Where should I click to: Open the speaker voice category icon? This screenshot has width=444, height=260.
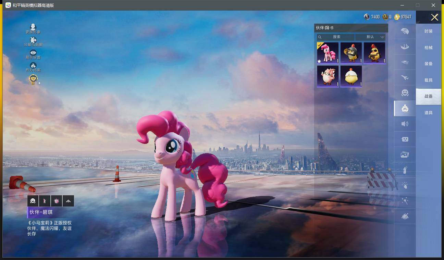click(x=405, y=124)
